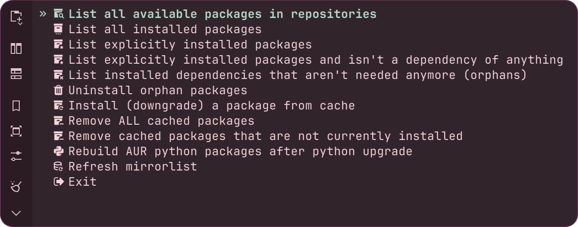Open the settings sliders icon in the sidebar

(16, 157)
